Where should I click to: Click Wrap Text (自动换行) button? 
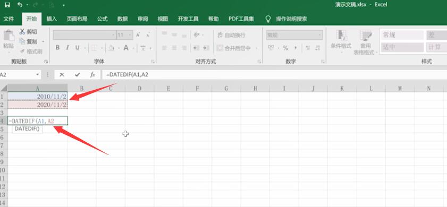pyautogui.click(x=231, y=35)
